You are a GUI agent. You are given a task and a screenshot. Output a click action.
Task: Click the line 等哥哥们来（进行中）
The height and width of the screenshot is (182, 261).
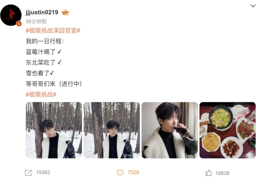click(54, 84)
